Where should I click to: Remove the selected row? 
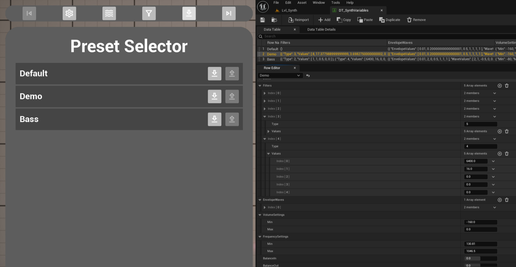(416, 20)
